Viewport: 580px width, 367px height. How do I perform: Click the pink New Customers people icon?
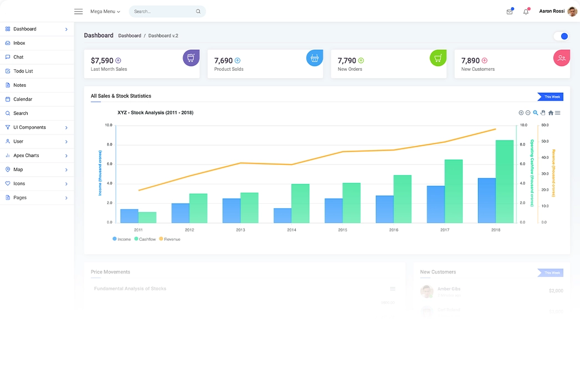click(x=562, y=58)
